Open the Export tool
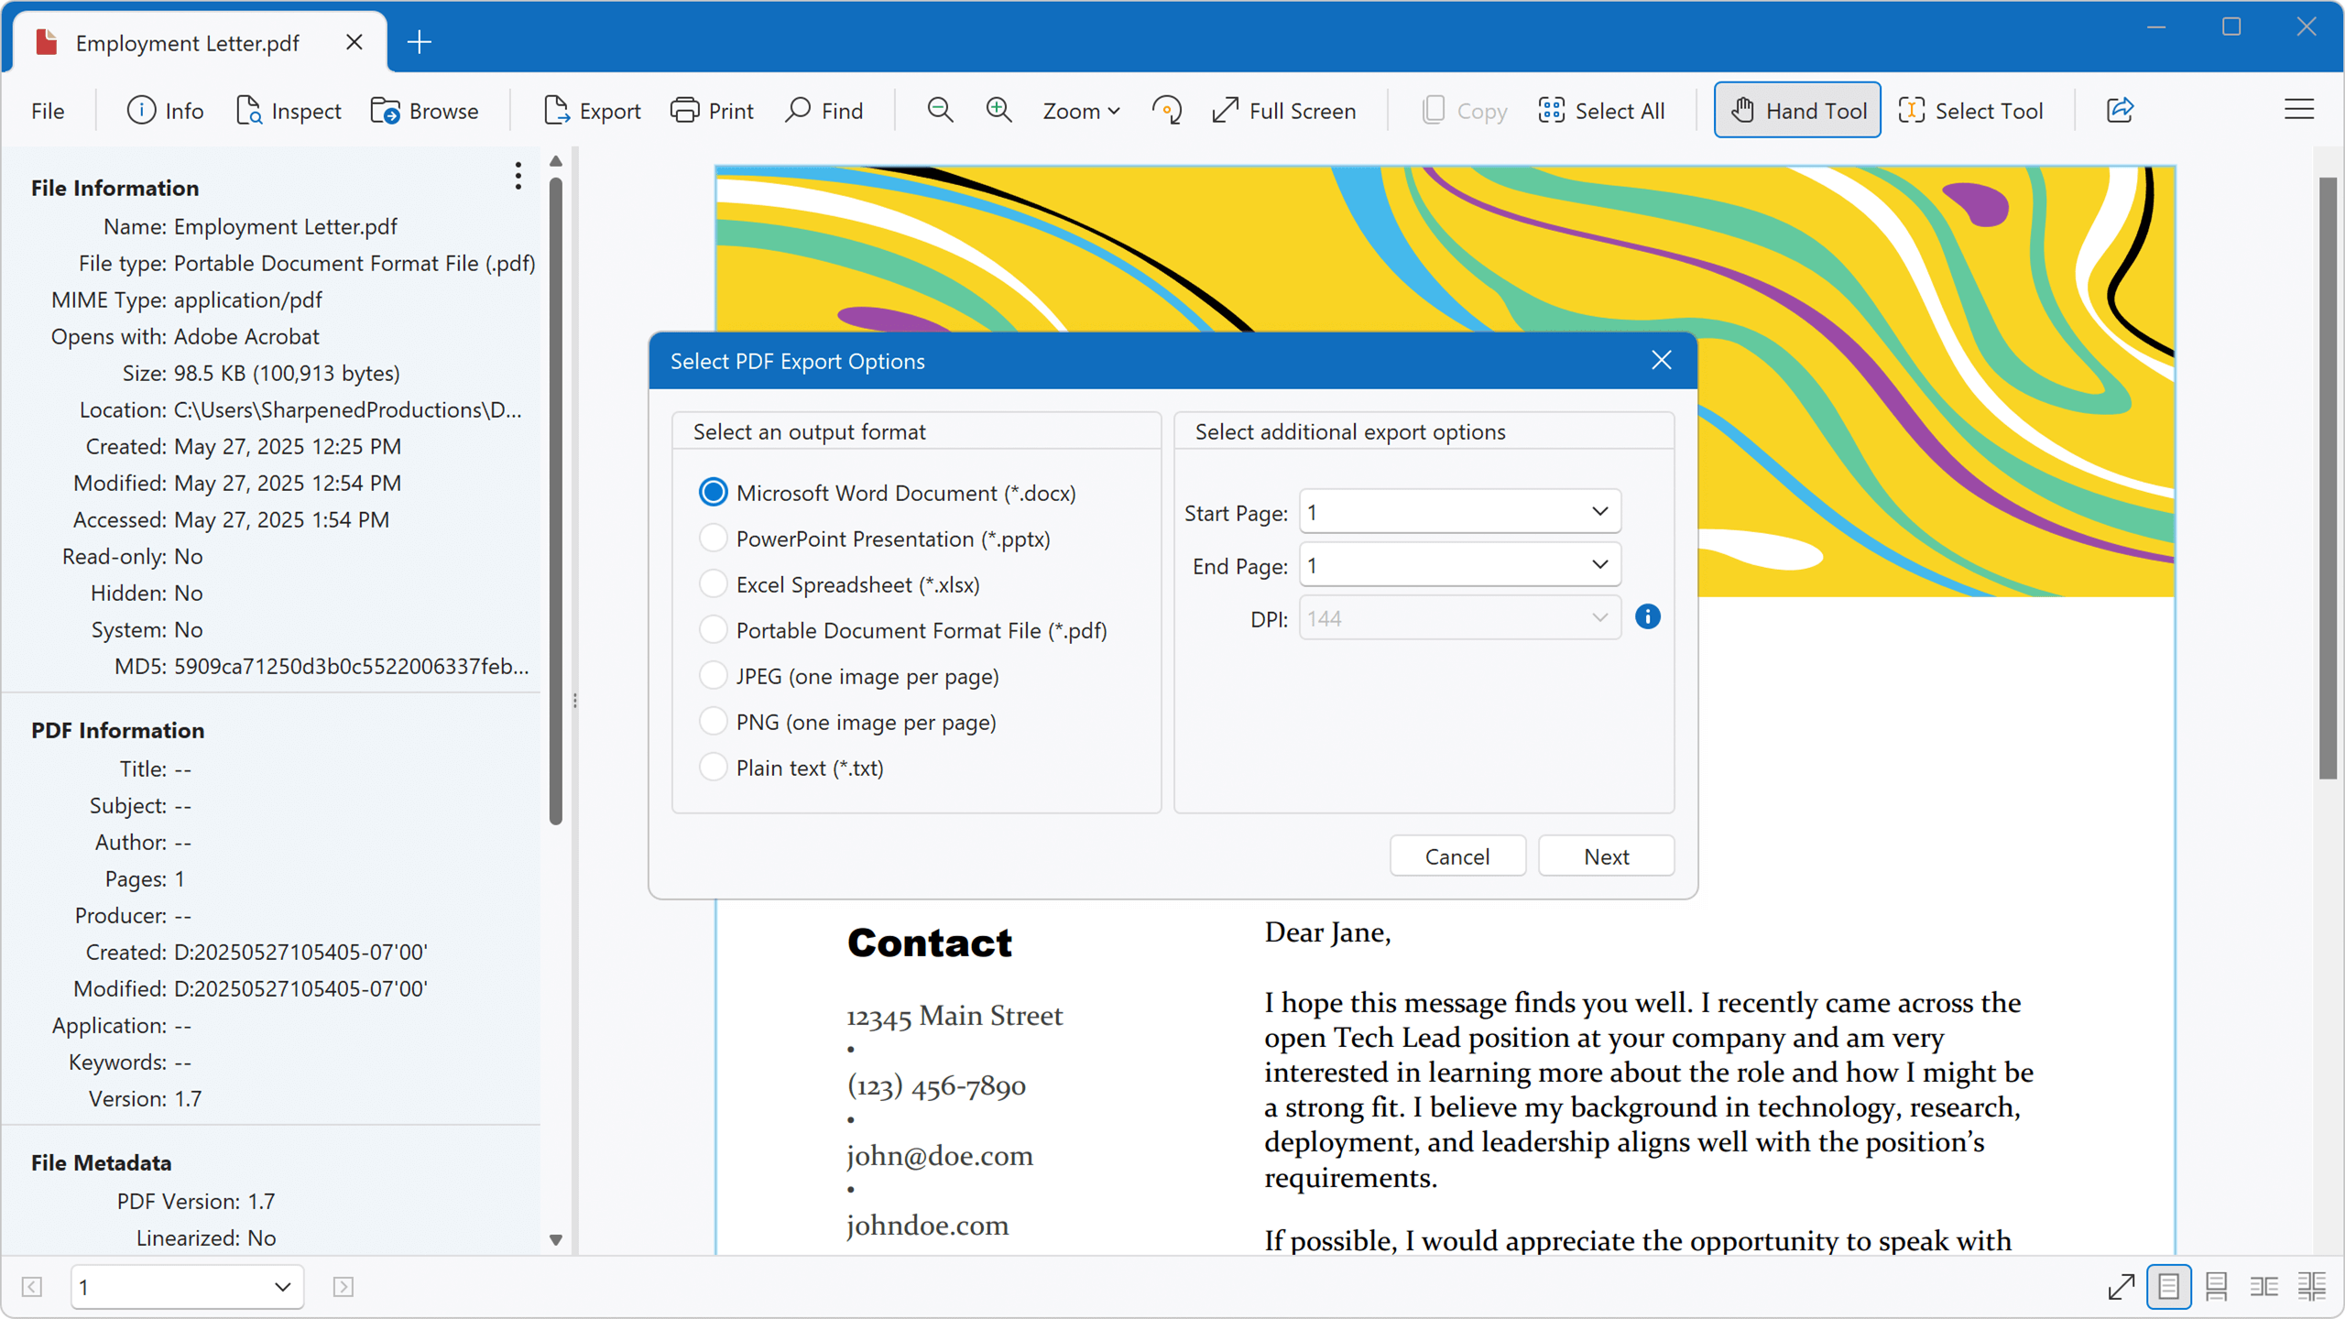The image size is (2345, 1319). pyautogui.click(x=592, y=110)
